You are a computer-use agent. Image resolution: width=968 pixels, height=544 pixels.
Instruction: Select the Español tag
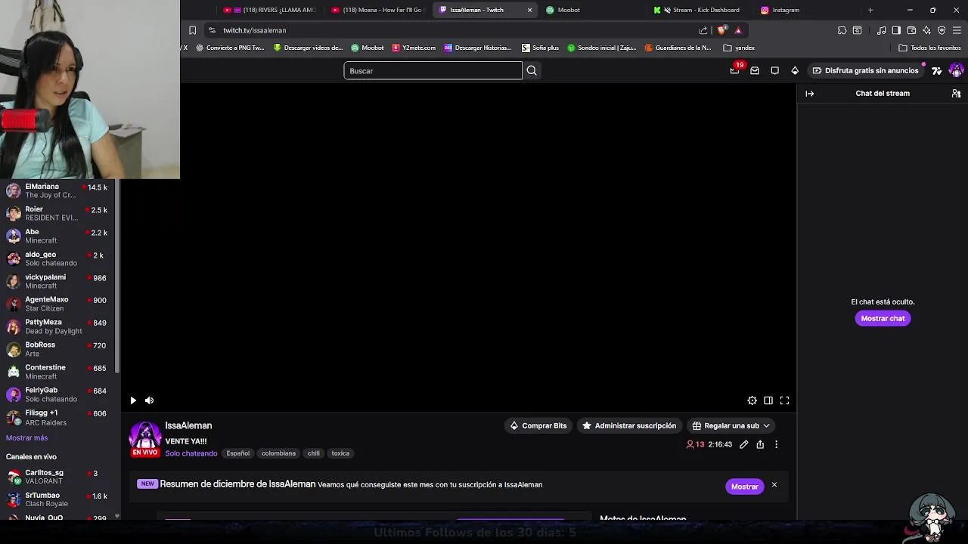coord(237,453)
